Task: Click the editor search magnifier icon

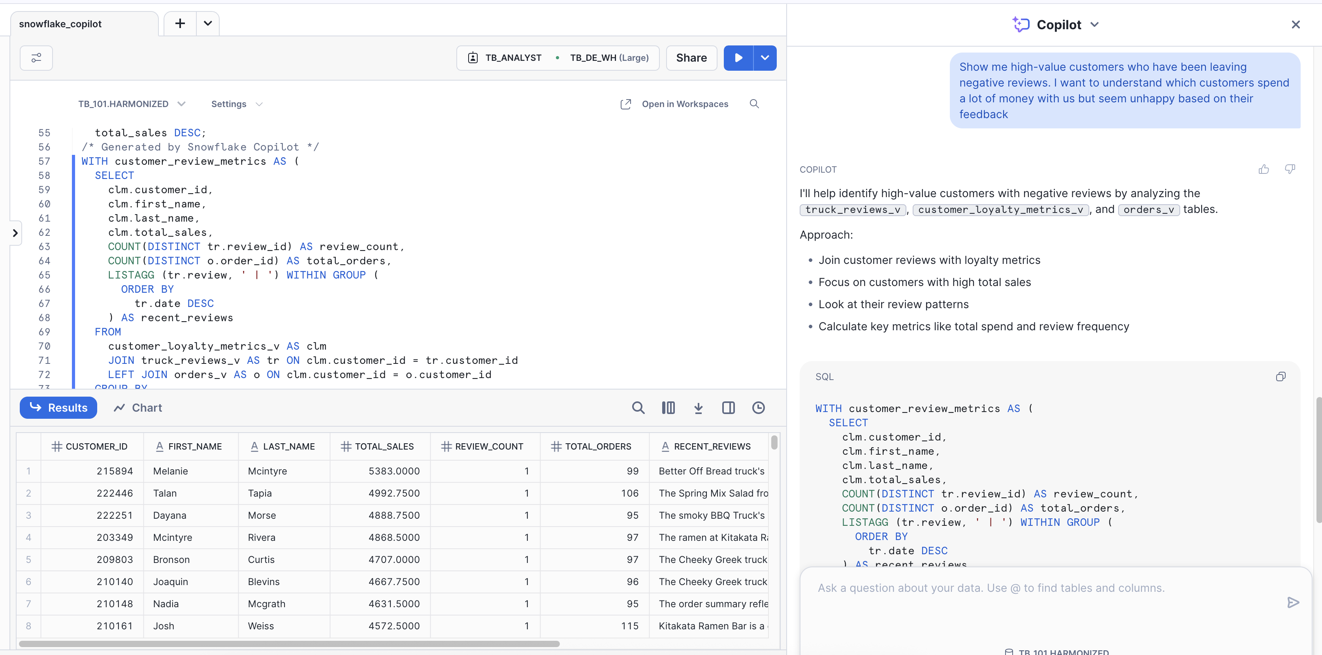Action: coord(754,104)
